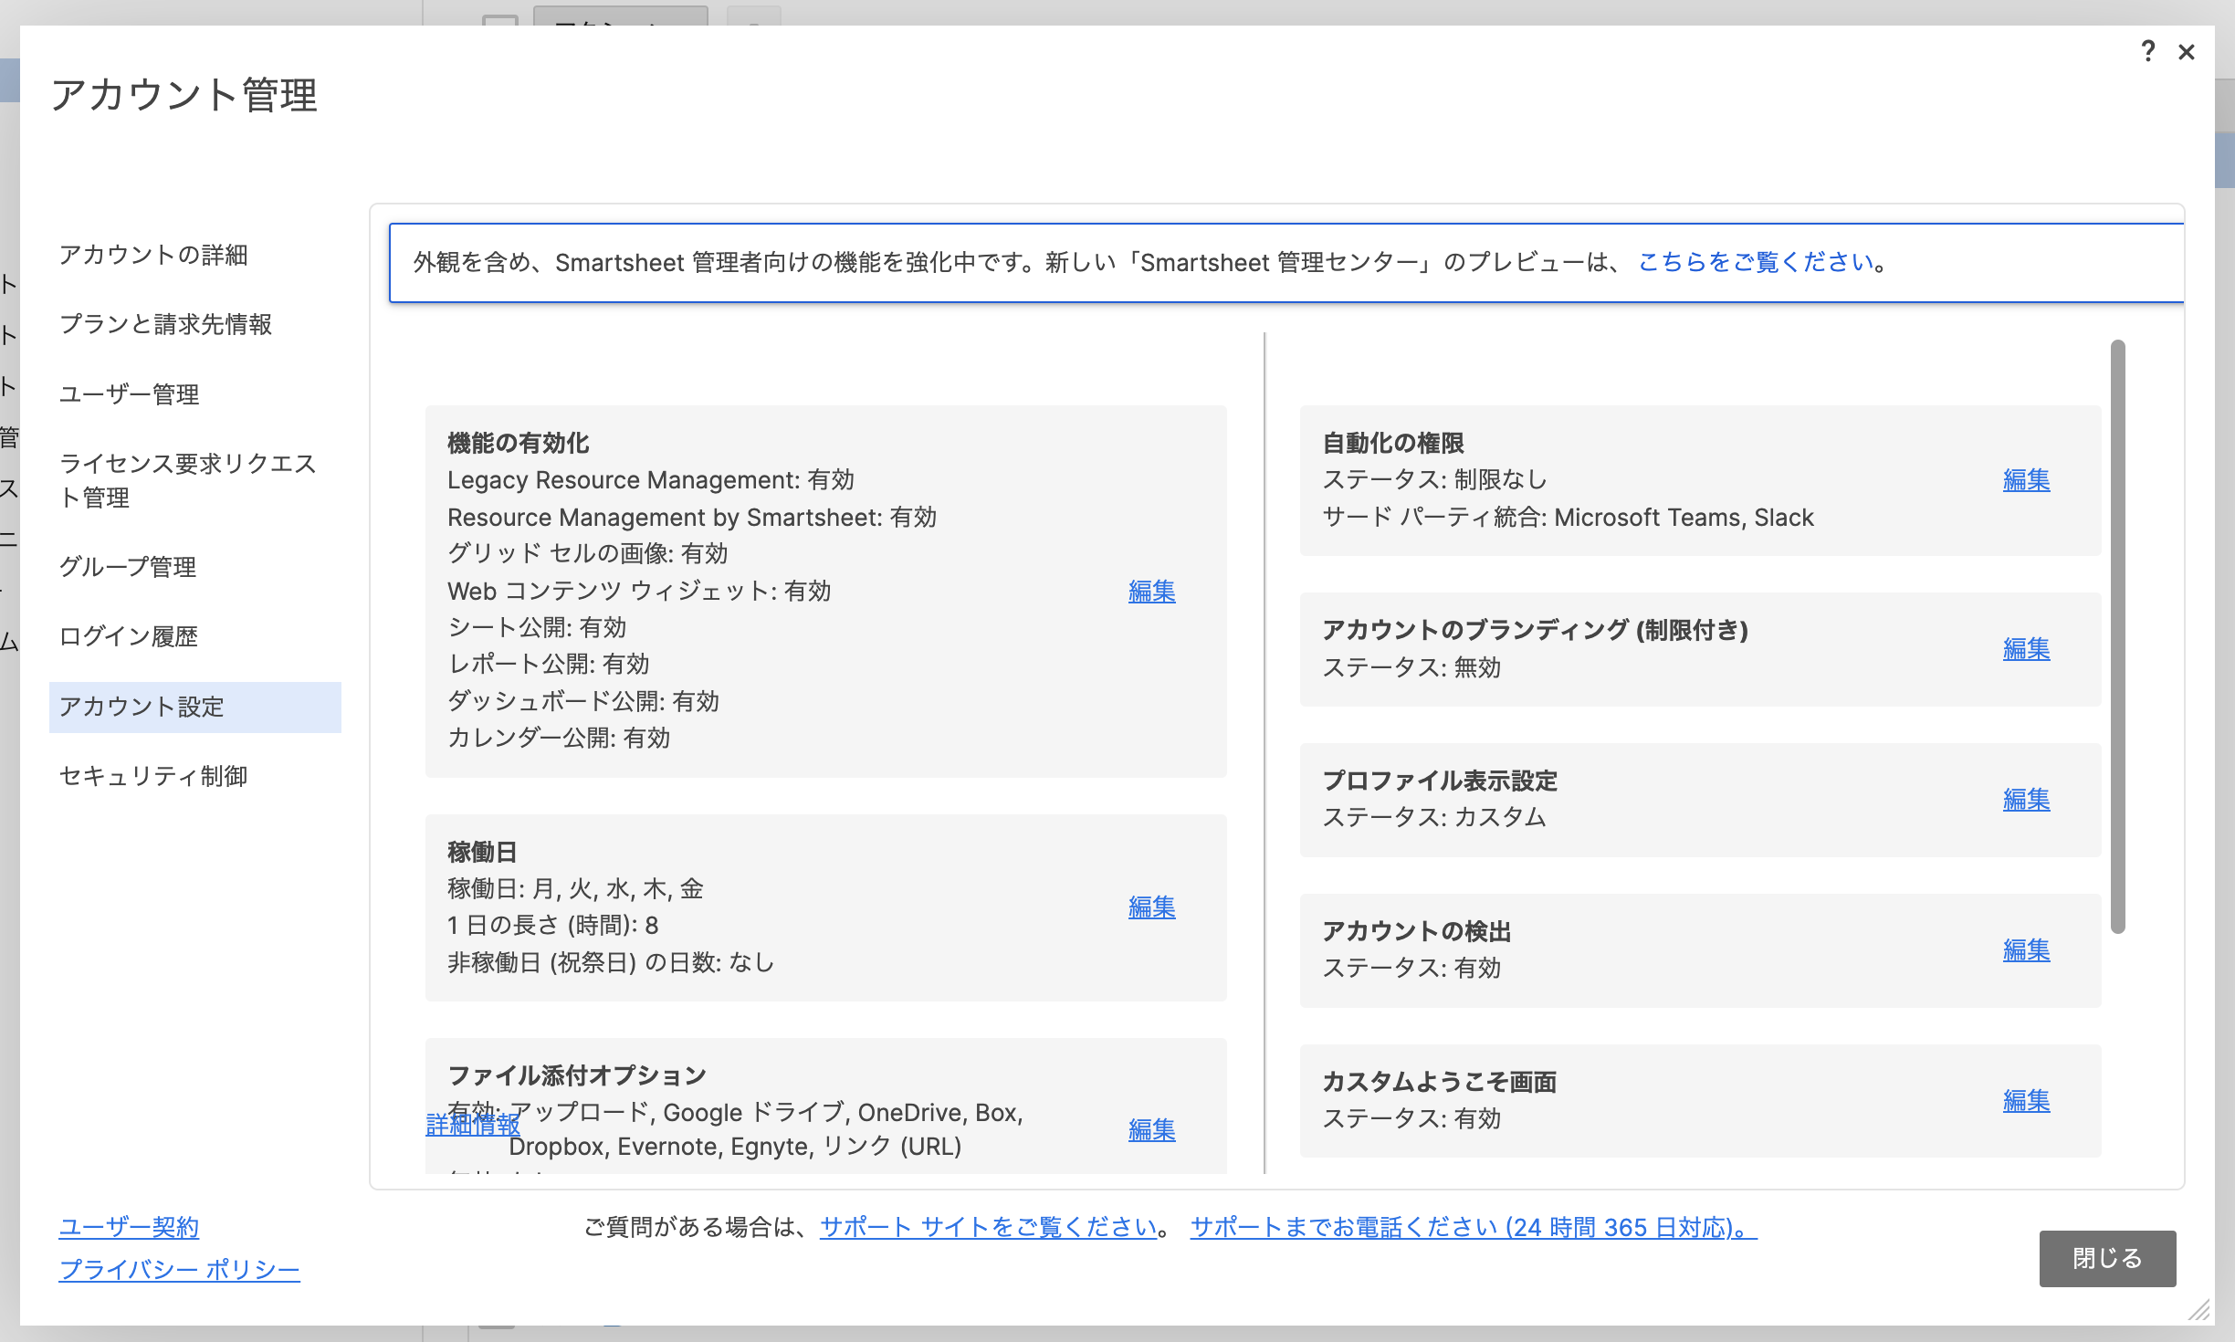
Task: Click 編集 icon for カスタムようこそ画面
Action: pyautogui.click(x=2028, y=1098)
